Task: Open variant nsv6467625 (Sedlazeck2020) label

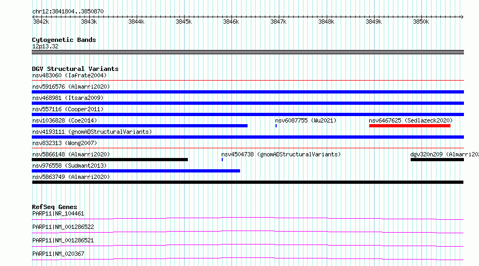Action: [411, 120]
